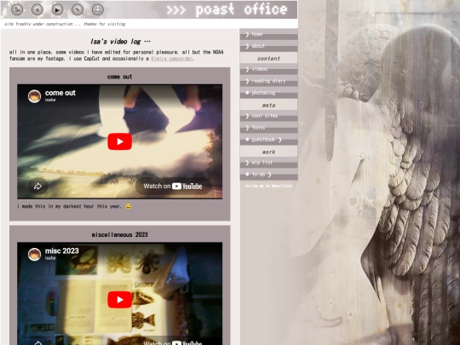The image size is (460, 345).
Task: Open the 'misc 2023' video title link
Action: [x=62, y=250]
